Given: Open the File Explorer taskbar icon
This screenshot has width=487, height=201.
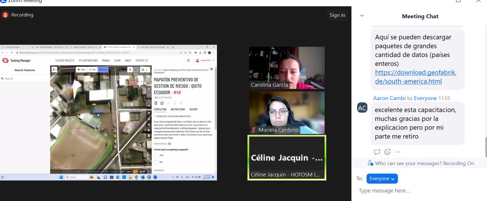Looking at the screenshot, I should 130,177.
